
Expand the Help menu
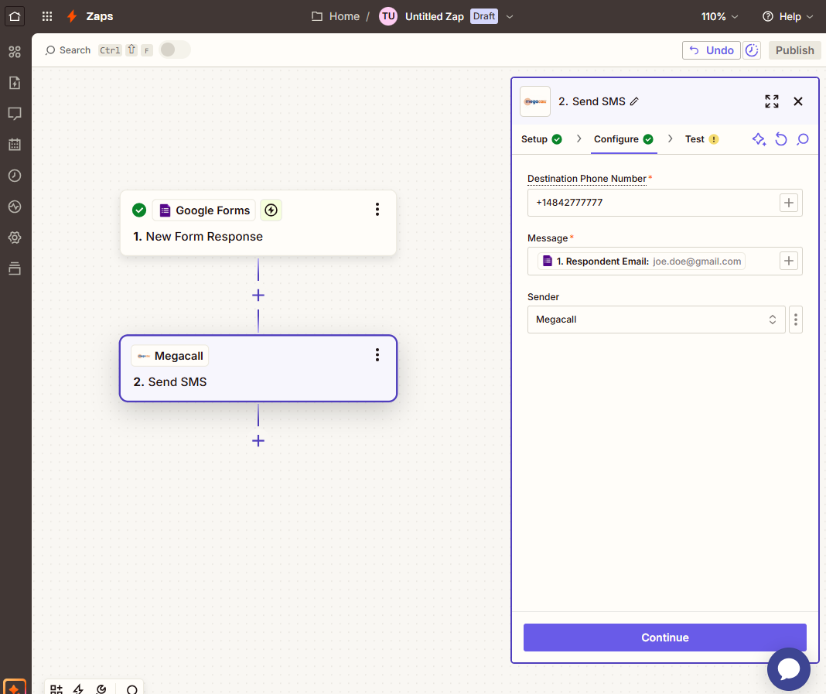coord(787,16)
